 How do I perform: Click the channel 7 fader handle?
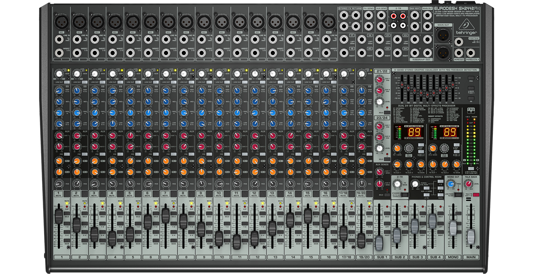165,215
